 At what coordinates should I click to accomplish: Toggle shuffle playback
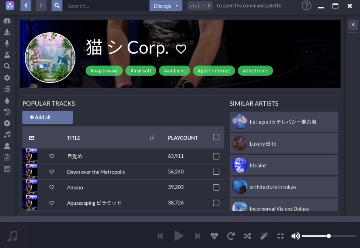247,236
